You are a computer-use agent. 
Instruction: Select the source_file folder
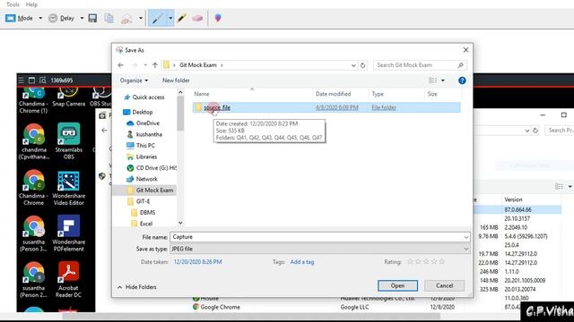point(326,107)
